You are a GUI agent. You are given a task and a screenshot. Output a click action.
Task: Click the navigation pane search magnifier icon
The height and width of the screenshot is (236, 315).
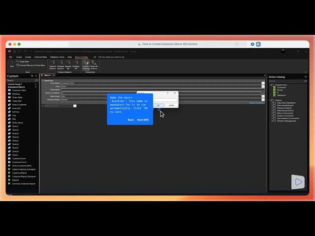point(36,80)
